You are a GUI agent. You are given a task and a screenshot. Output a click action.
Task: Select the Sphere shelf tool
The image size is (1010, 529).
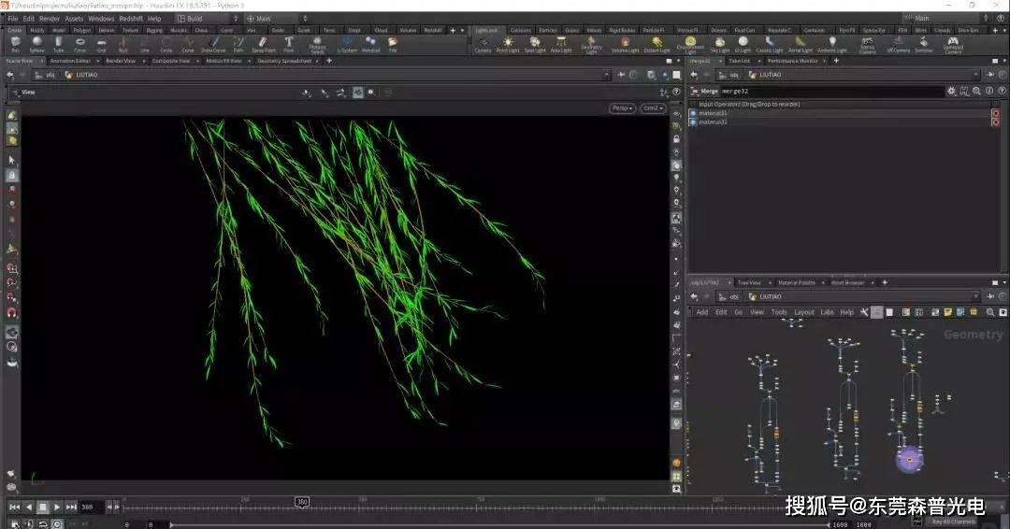[36, 43]
